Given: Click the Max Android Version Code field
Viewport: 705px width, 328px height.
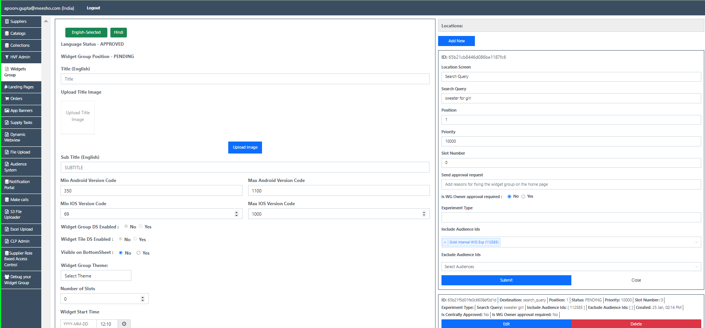Looking at the screenshot, I should click(x=339, y=191).
